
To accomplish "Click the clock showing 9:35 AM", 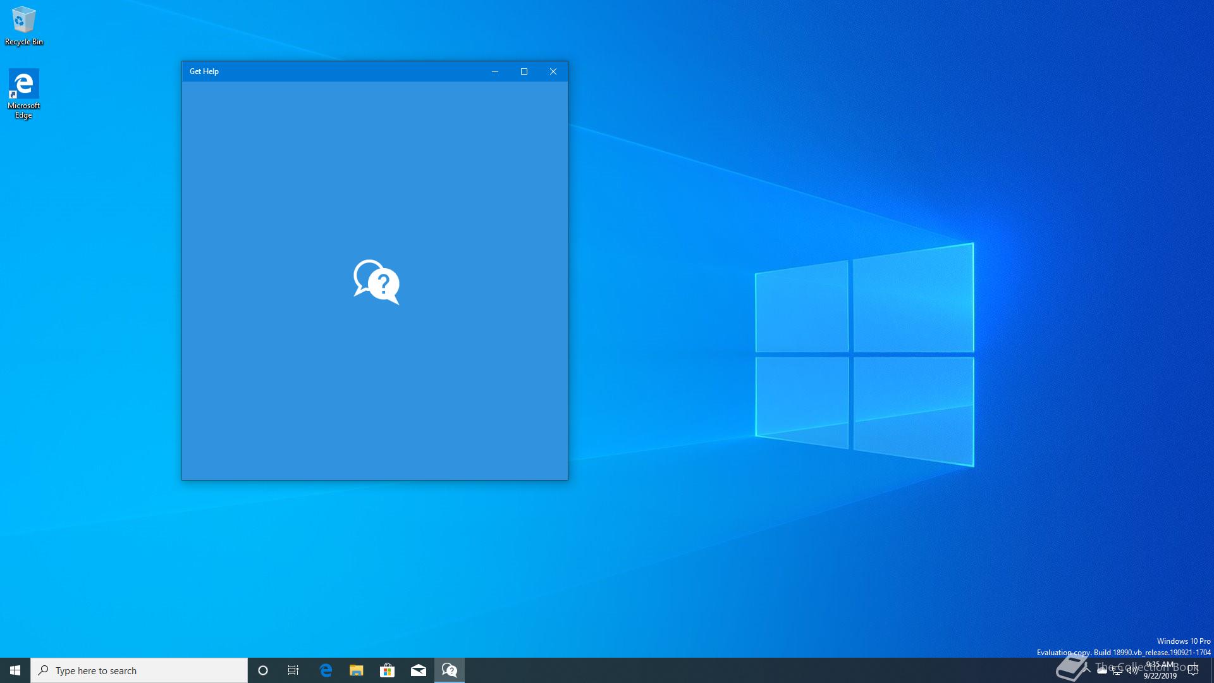I will (x=1160, y=670).
